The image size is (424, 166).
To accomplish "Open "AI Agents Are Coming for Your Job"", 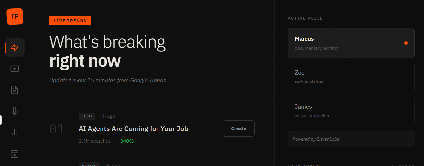I will tap(133, 129).
